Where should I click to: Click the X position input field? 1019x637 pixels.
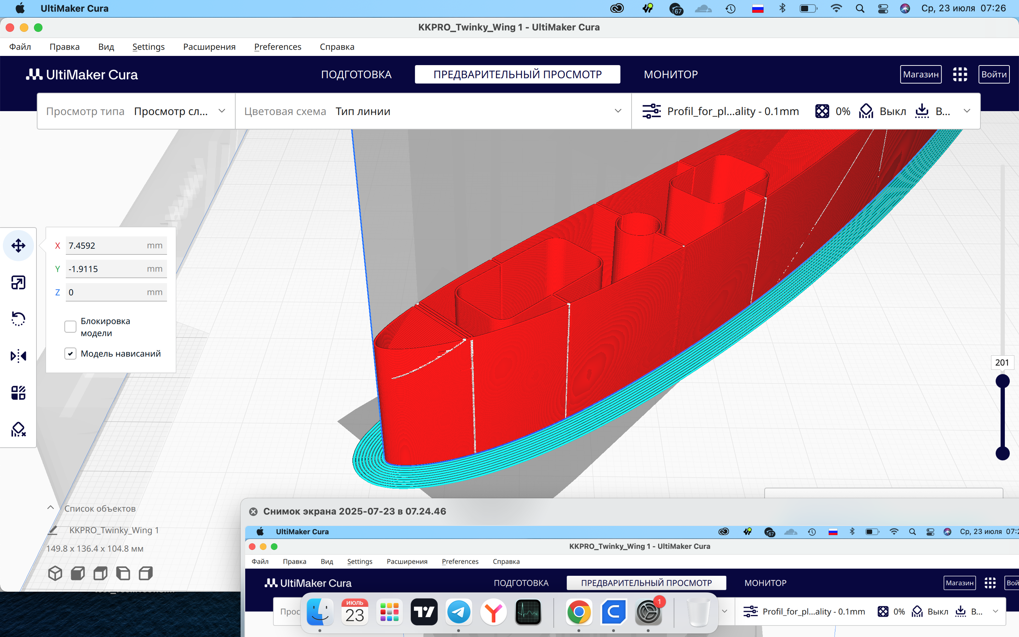[x=116, y=246]
